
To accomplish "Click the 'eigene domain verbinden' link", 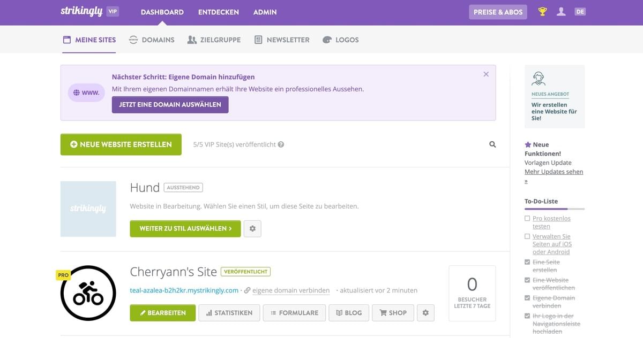I will [291, 290].
